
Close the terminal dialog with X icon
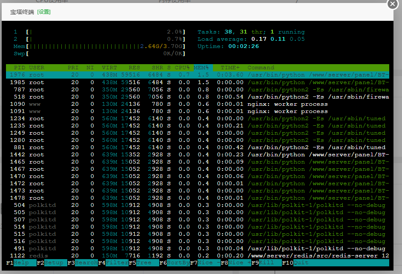tap(393, 4)
